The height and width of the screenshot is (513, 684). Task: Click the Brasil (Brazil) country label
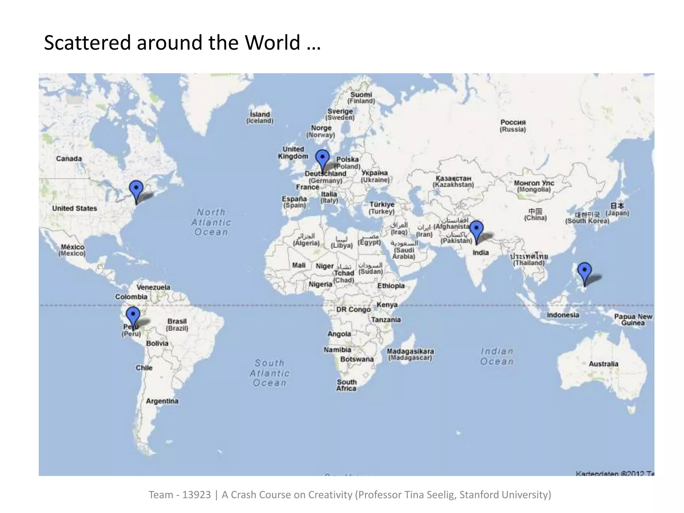click(177, 324)
